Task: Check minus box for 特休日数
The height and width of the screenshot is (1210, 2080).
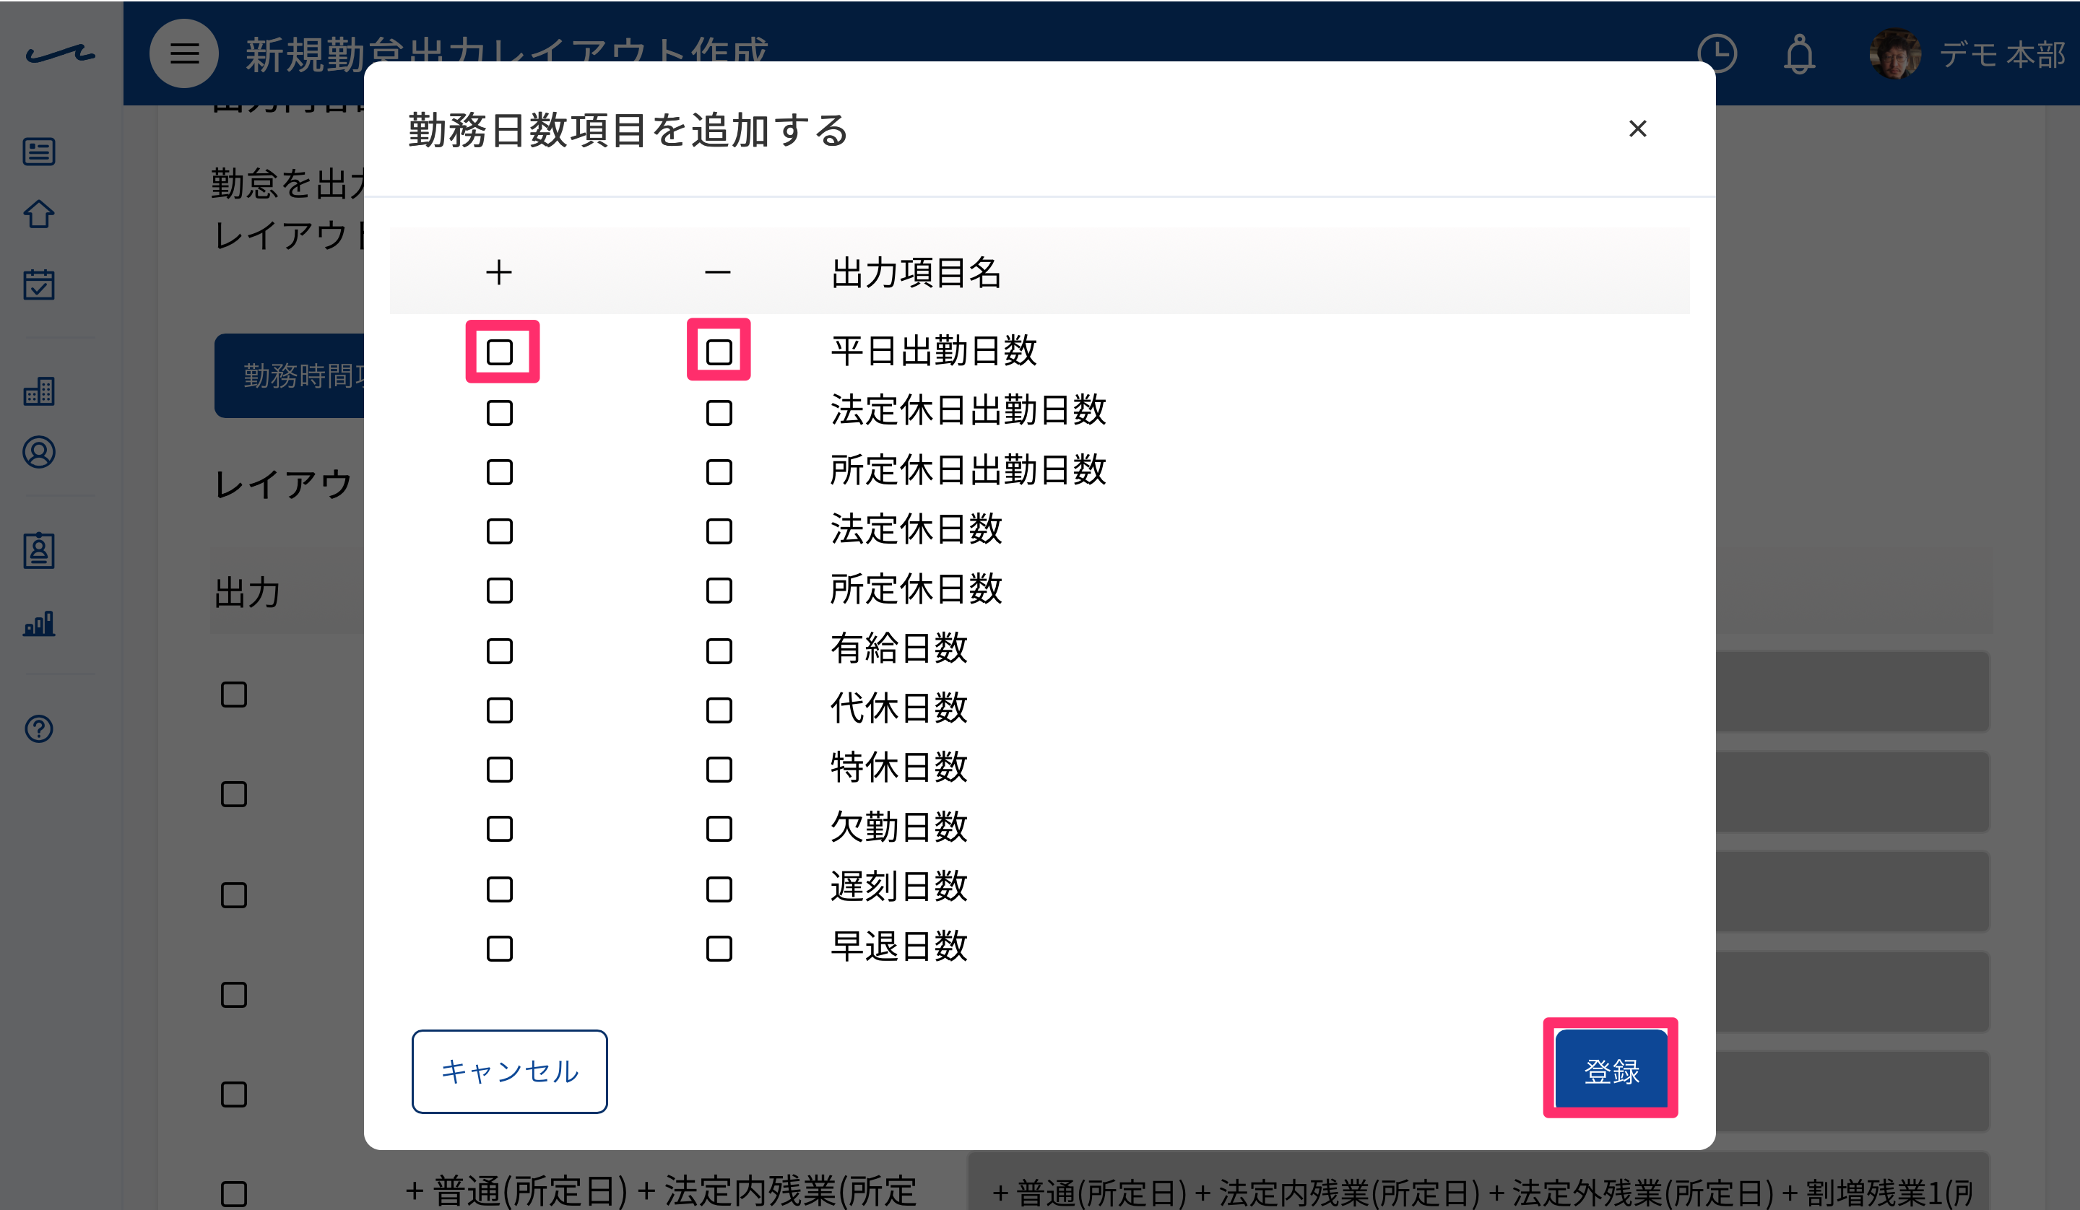Action: [x=719, y=770]
